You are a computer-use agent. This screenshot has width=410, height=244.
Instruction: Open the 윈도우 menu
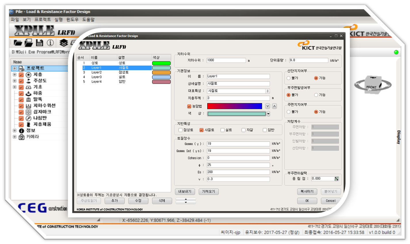click(72, 19)
